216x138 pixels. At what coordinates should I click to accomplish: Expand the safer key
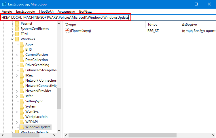(x=17, y=96)
